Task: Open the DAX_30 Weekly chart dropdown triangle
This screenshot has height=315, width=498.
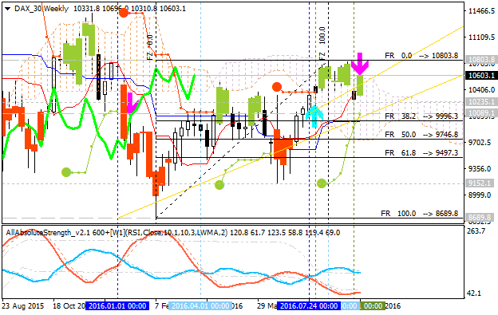Action: click(x=8, y=9)
